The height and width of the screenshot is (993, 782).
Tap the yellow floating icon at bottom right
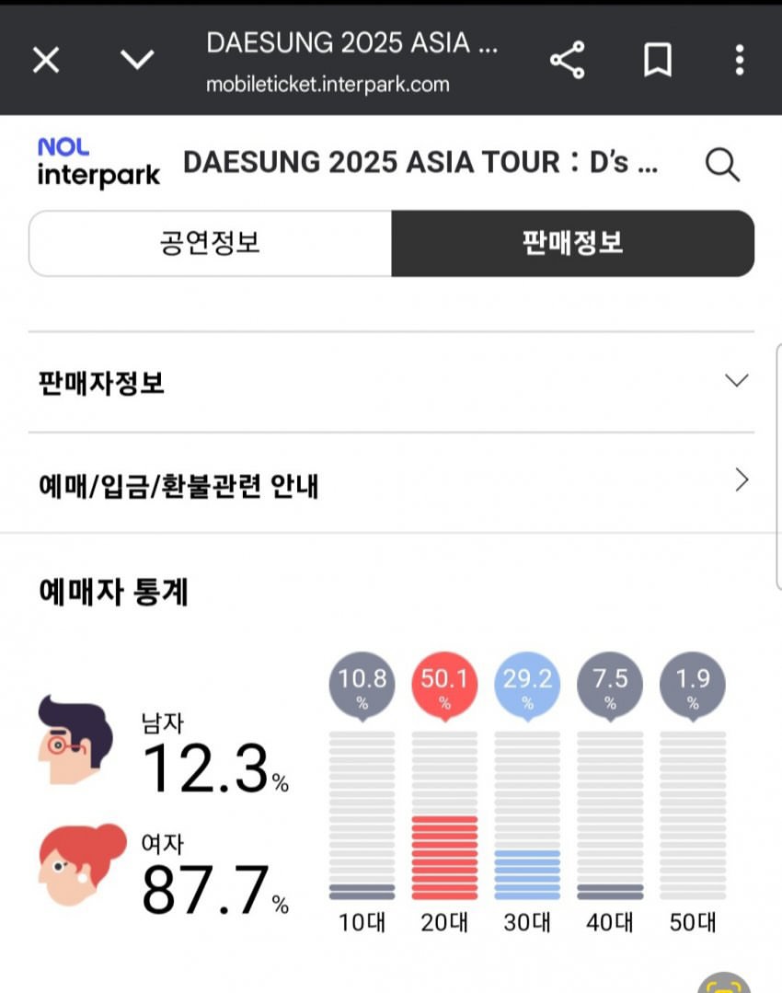click(725, 983)
